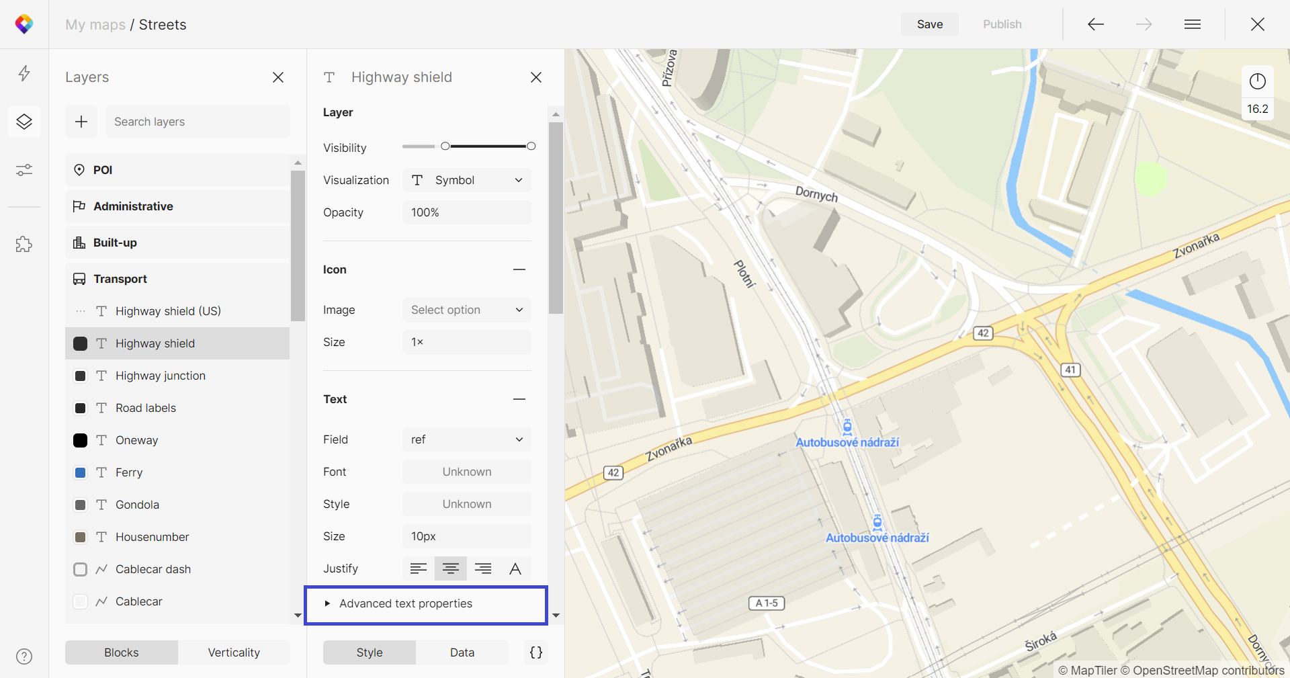Open the quick actions lightning bolt icon
This screenshot has width=1290, height=678.
pos(24,73)
